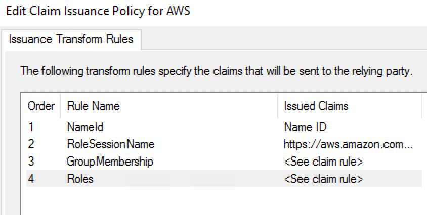Sort rules by the Order column header
The image size is (427, 215).
click(41, 106)
